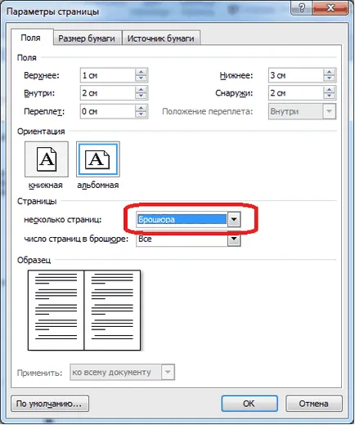Increase the Верхнее margin value
Viewport: 355px width, 425px height.
(141, 72)
